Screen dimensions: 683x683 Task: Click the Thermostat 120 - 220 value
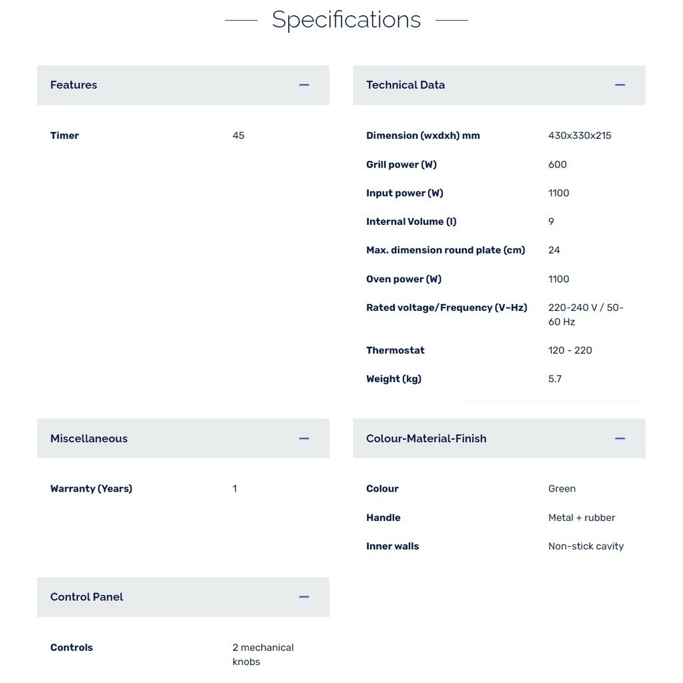[x=570, y=350]
